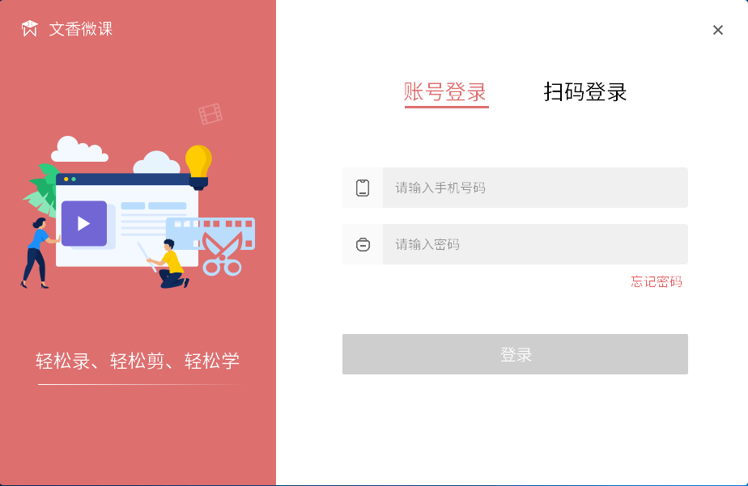Click the white cloud above browser illustration
The height and width of the screenshot is (486, 748).
point(79,149)
